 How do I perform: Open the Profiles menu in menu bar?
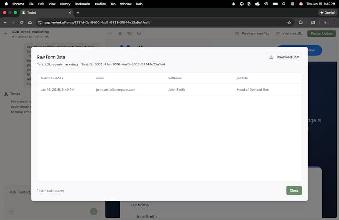100,4
